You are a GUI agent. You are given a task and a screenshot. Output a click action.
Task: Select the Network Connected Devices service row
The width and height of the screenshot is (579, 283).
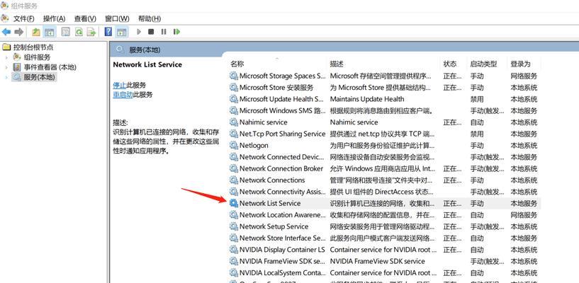point(384,157)
